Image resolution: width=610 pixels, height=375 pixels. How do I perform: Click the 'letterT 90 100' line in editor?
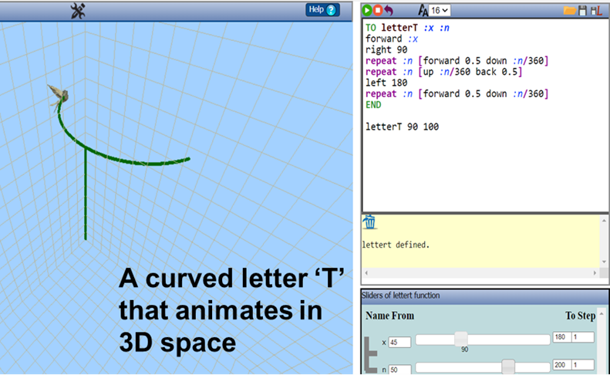(x=402, y=126)
